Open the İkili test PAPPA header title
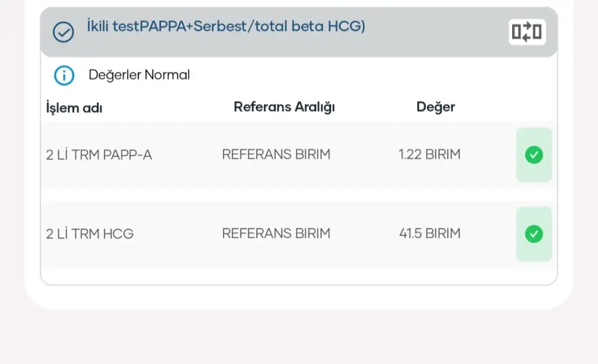Image resolution: width=598 pixels, height=364 pixels. pos(226,27)
